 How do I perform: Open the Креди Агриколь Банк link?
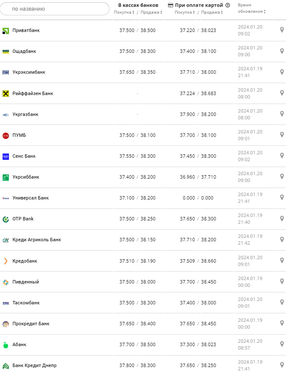click(x=37, y=240)
